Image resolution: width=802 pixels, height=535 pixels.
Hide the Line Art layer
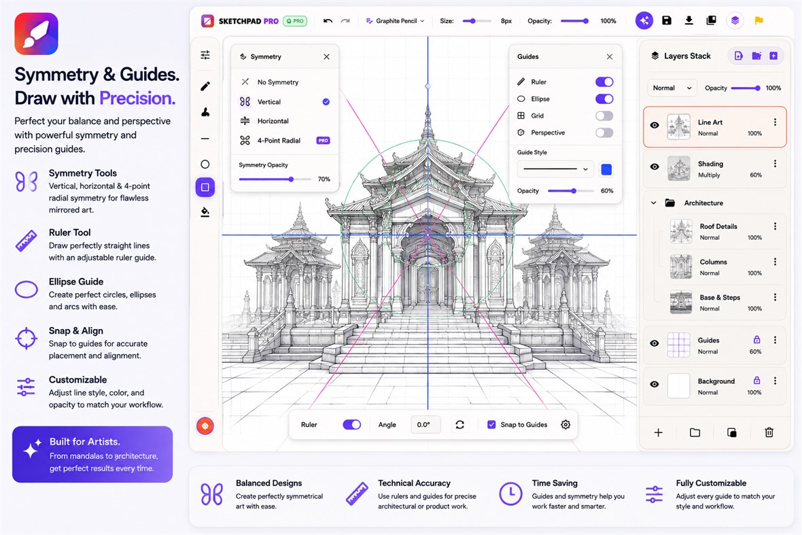tap(655, 125)
